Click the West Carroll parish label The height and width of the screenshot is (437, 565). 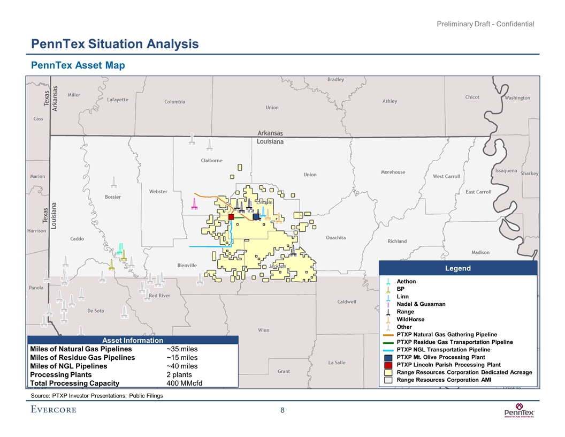click(446, 176)
